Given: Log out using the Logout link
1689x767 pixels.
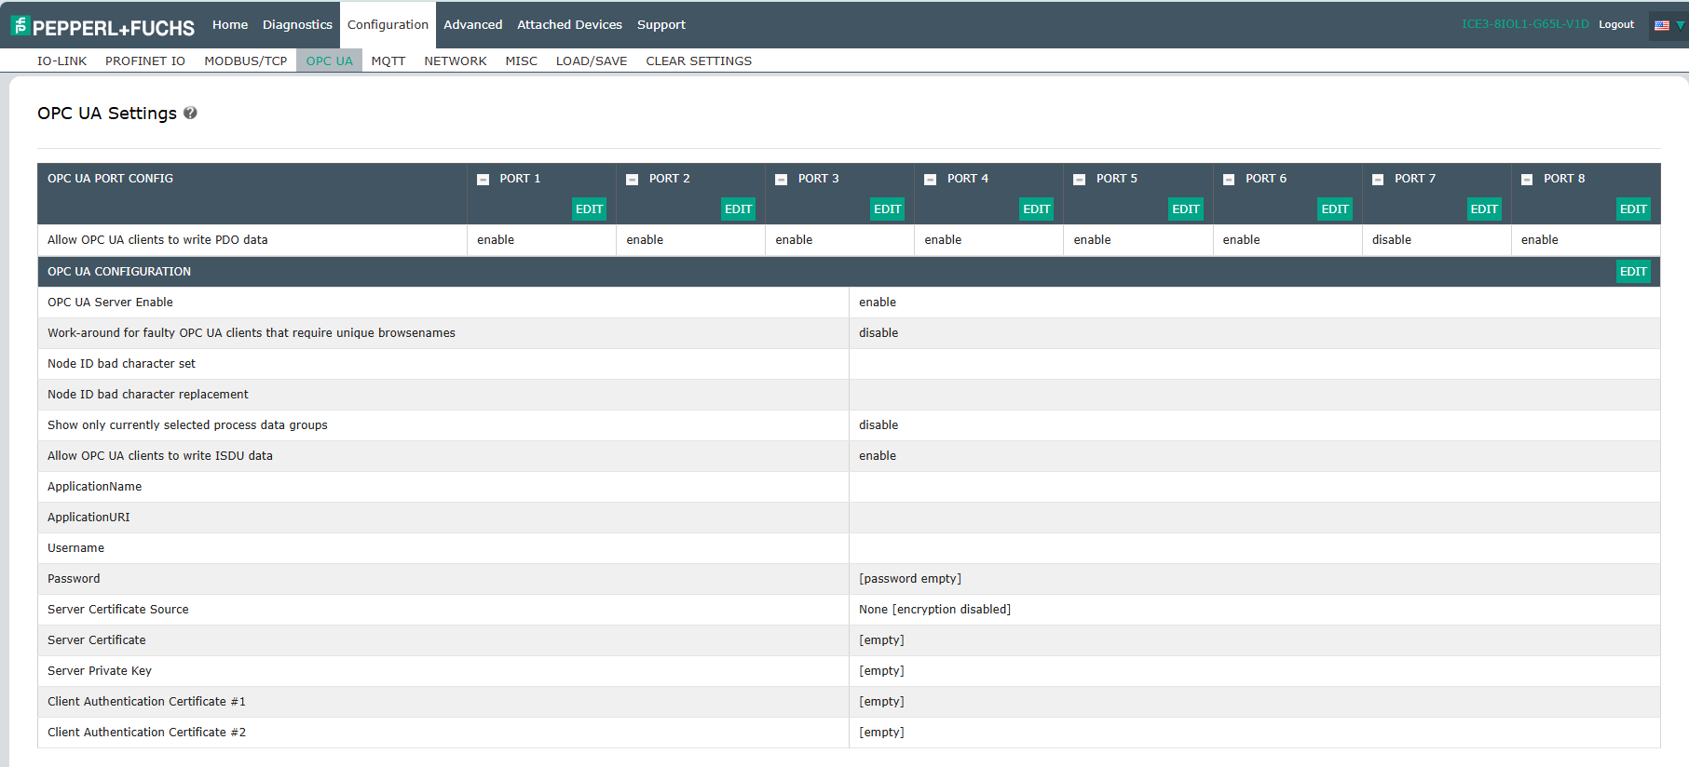Looking at the screenshot, I should coord(1615,25).
